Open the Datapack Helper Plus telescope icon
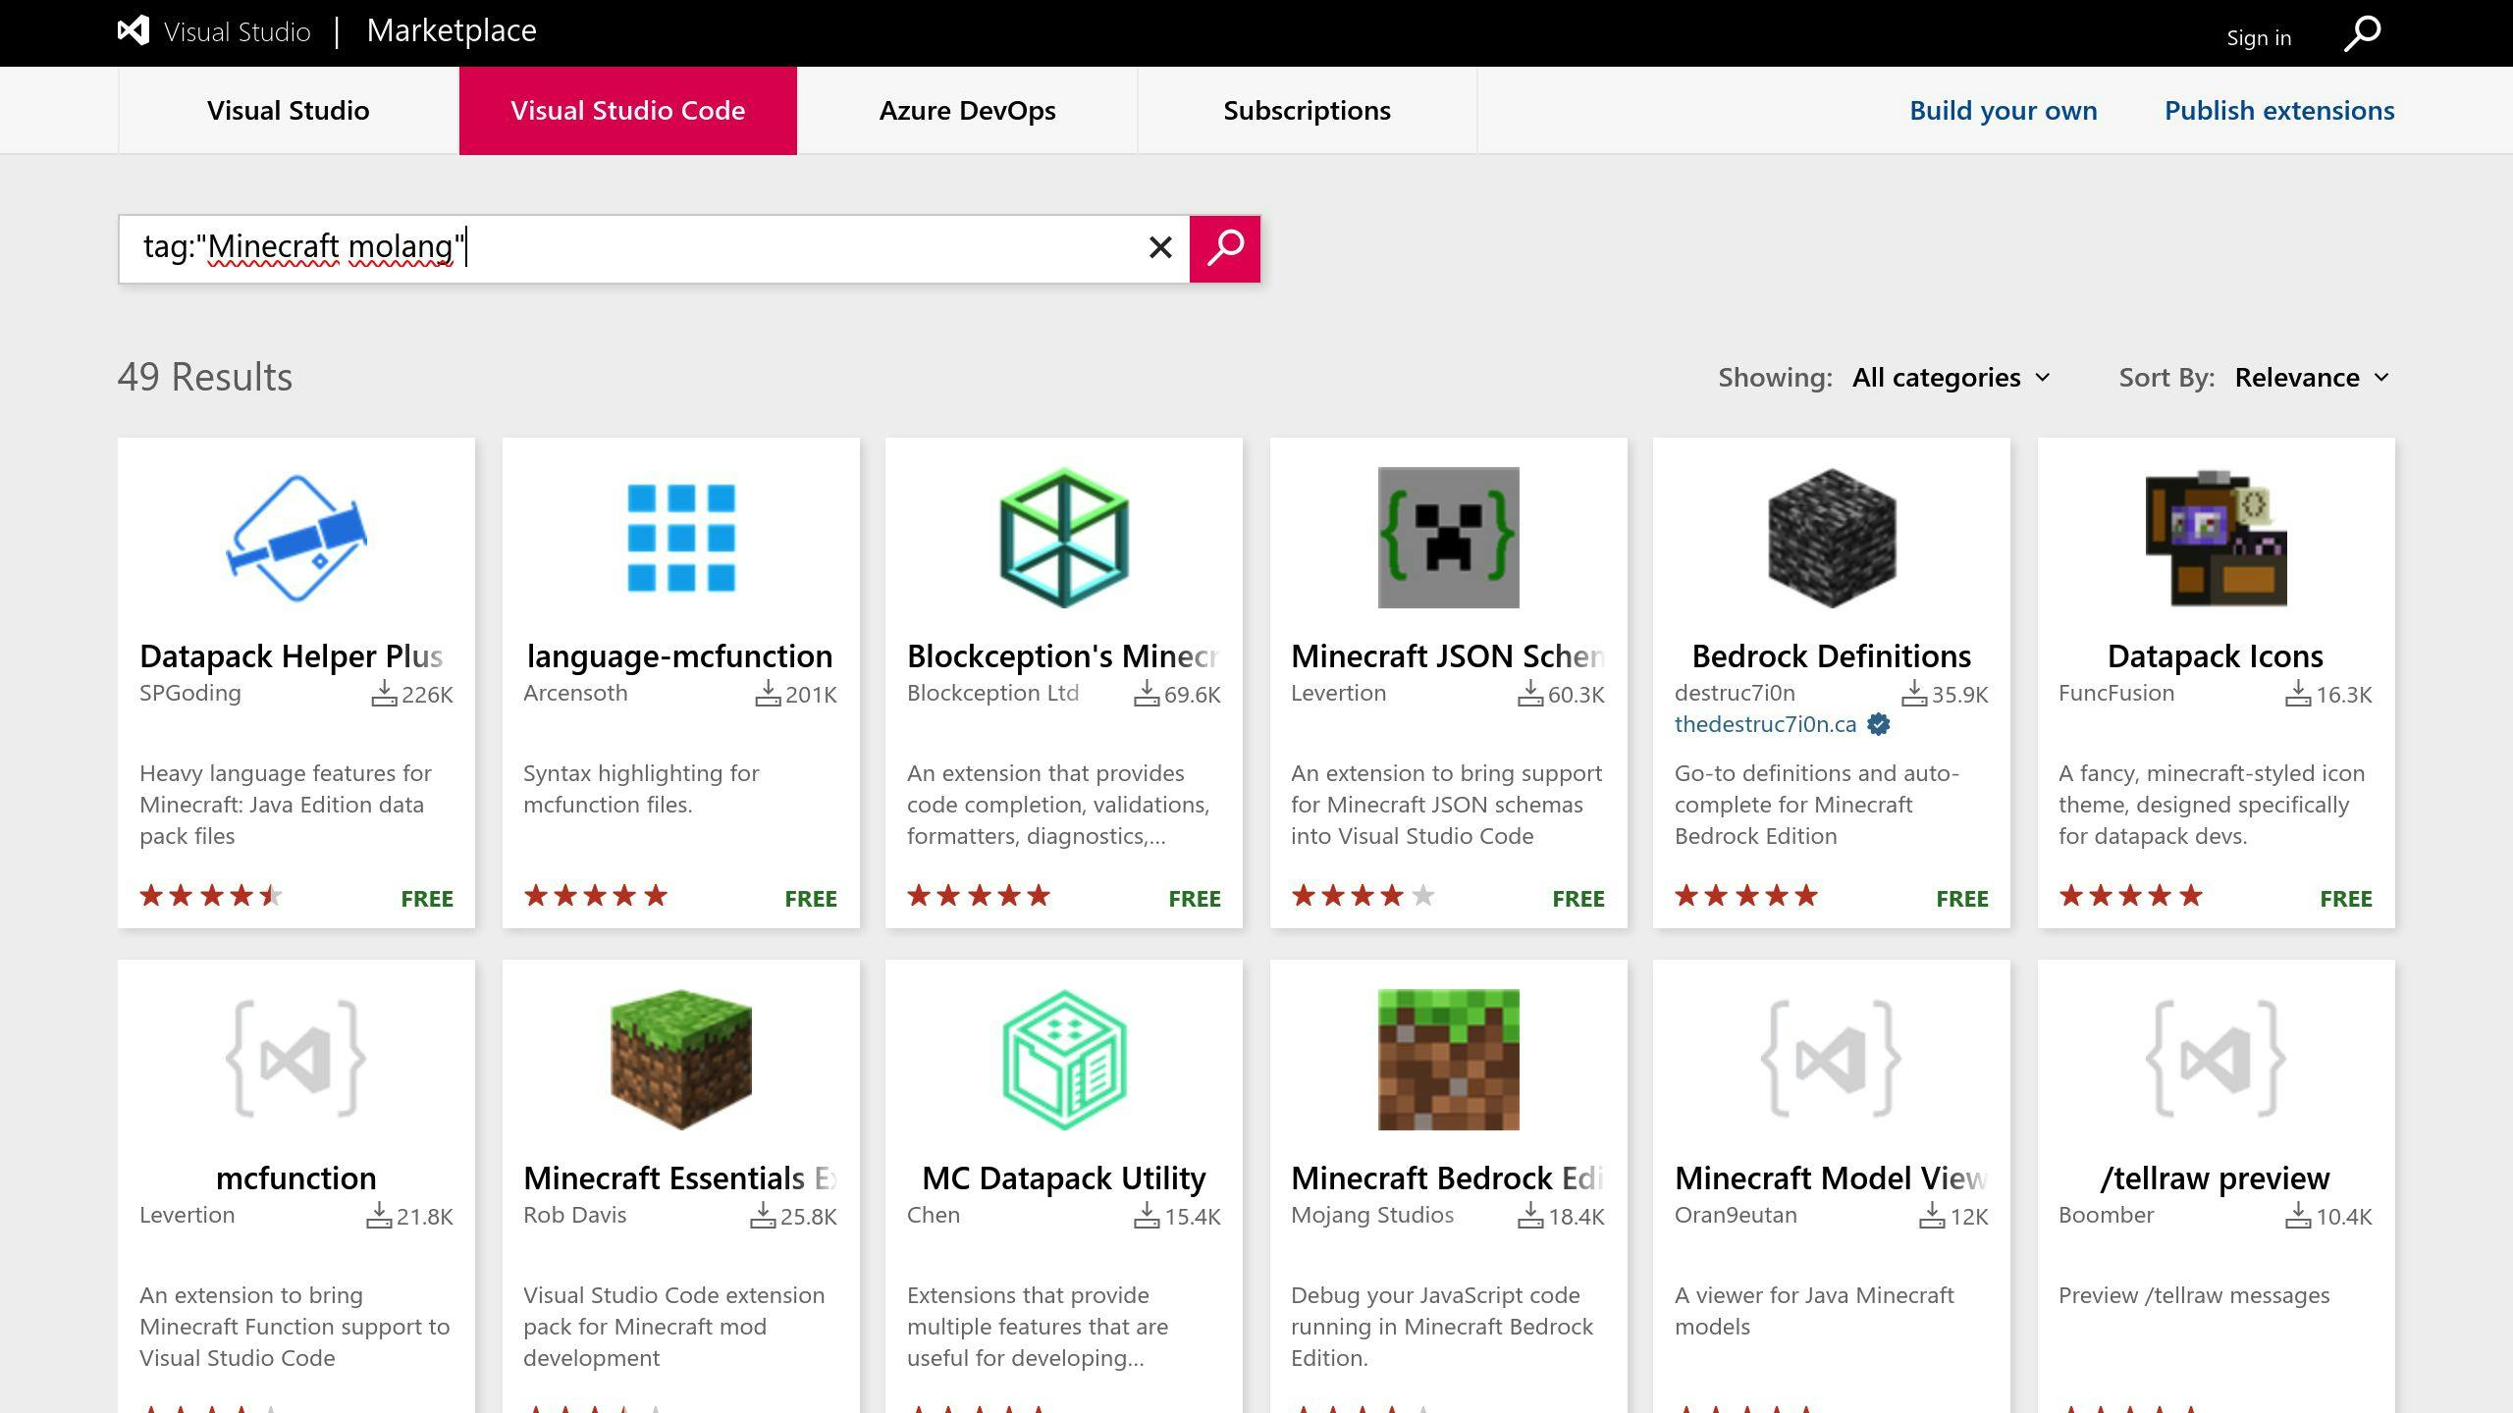This screenshot has width=2513, height=1413. pos(296,538)
